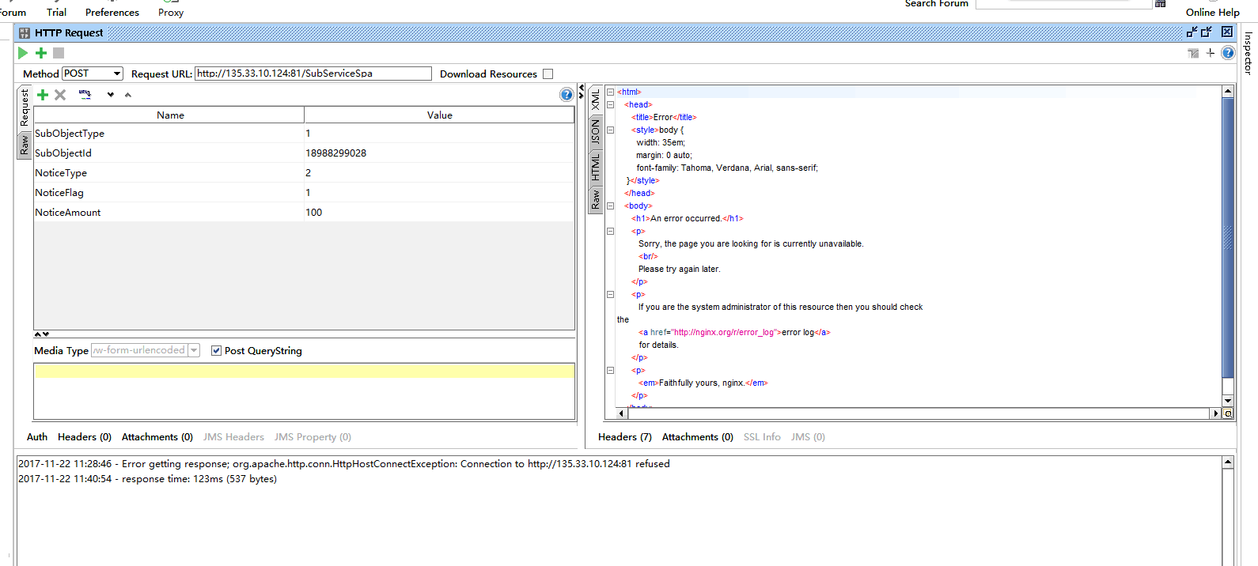Collapse or expand split pane arrows

582,92
